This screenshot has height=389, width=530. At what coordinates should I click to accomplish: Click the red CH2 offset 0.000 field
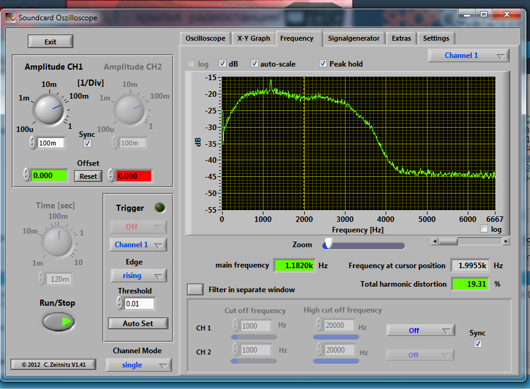(x=134, y=176)
